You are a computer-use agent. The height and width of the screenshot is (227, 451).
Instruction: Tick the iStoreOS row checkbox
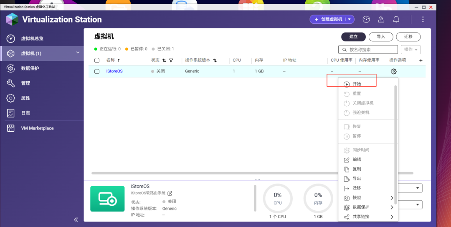pos(97,71)
